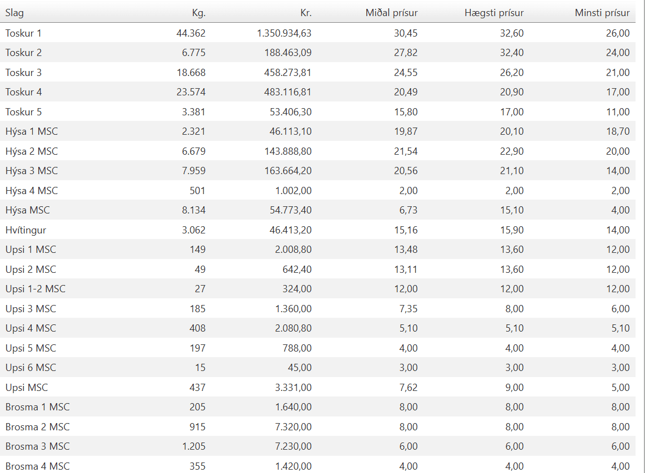Select the Hýsa 1 MSC row
This screenshot has height=473, width=645.
click(32, 131)
